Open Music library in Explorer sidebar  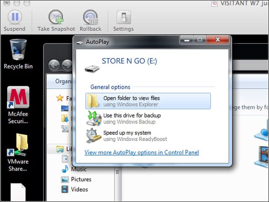(x=74, y=169)
